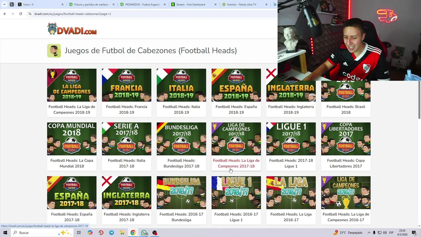Open the volume control in system tray
421x237 pixels.
coord(384,233)
